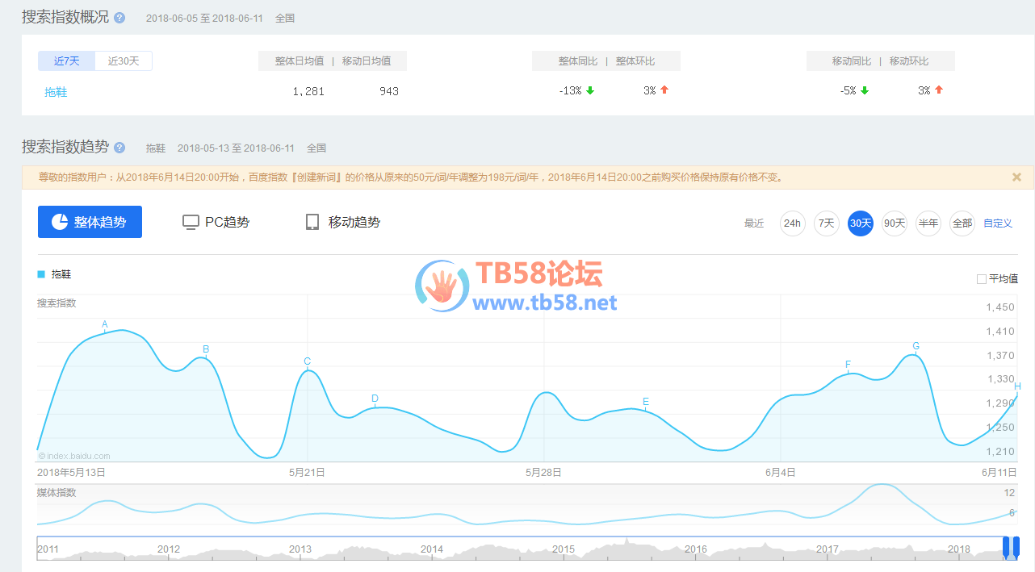Click help icon beside 搜索指数概况
Screen dimensions: 1035x572
119,18
